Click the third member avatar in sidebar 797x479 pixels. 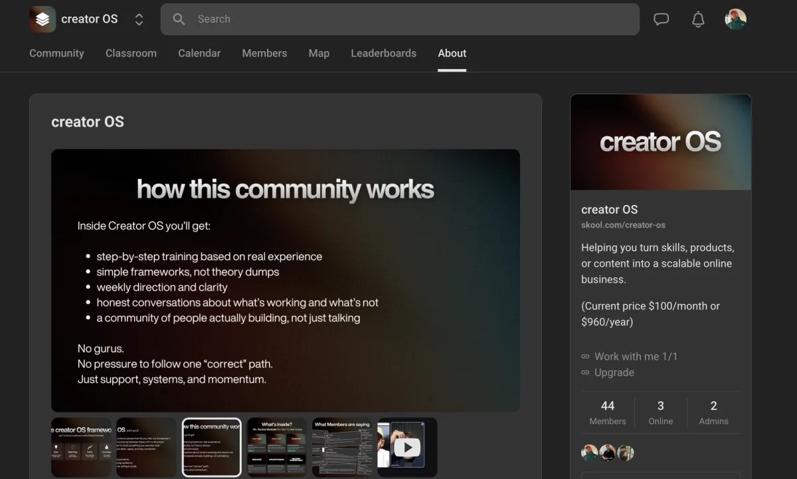pos(625,452)
